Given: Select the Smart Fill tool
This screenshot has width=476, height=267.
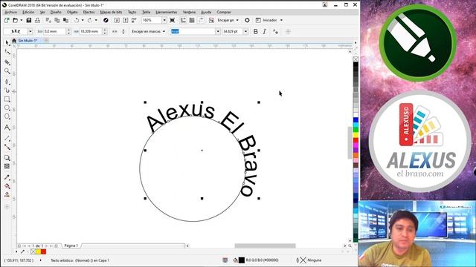Looking at the screenshot, I should [7, 194].
